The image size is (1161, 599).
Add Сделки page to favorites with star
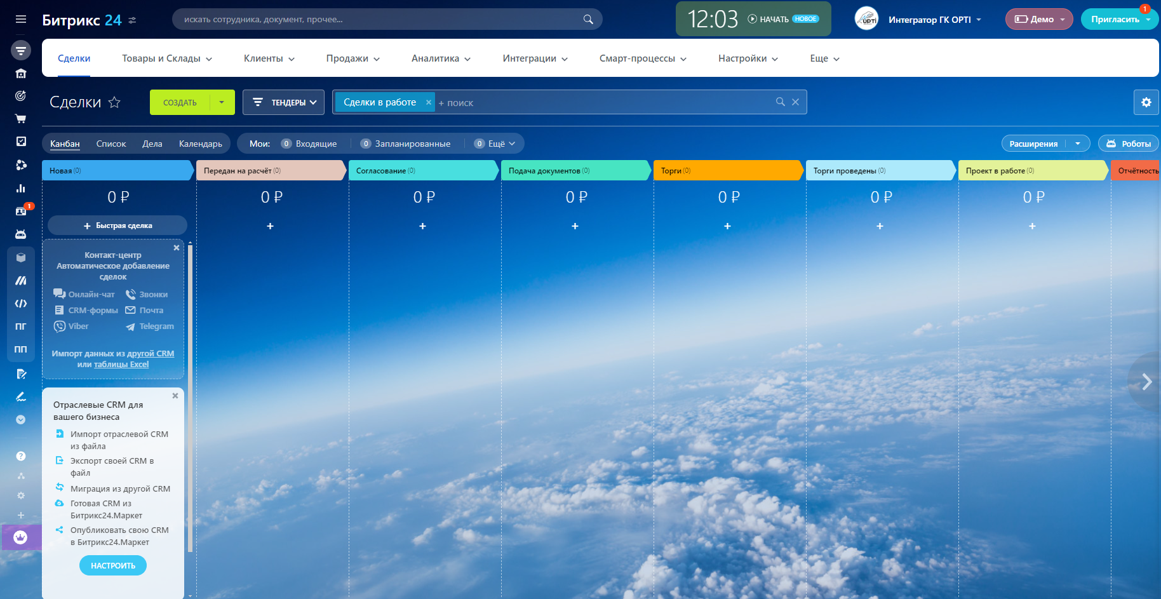114,102
